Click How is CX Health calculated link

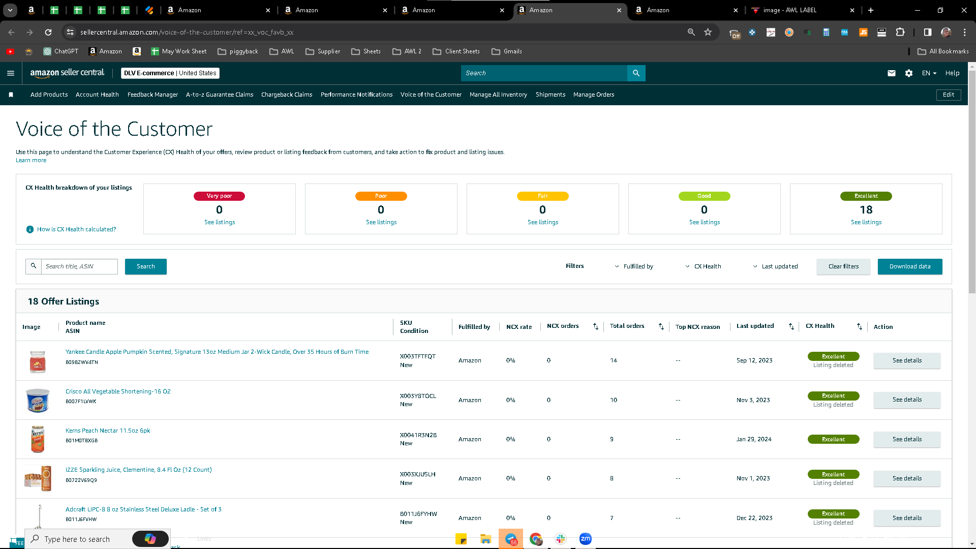point(76,229)
